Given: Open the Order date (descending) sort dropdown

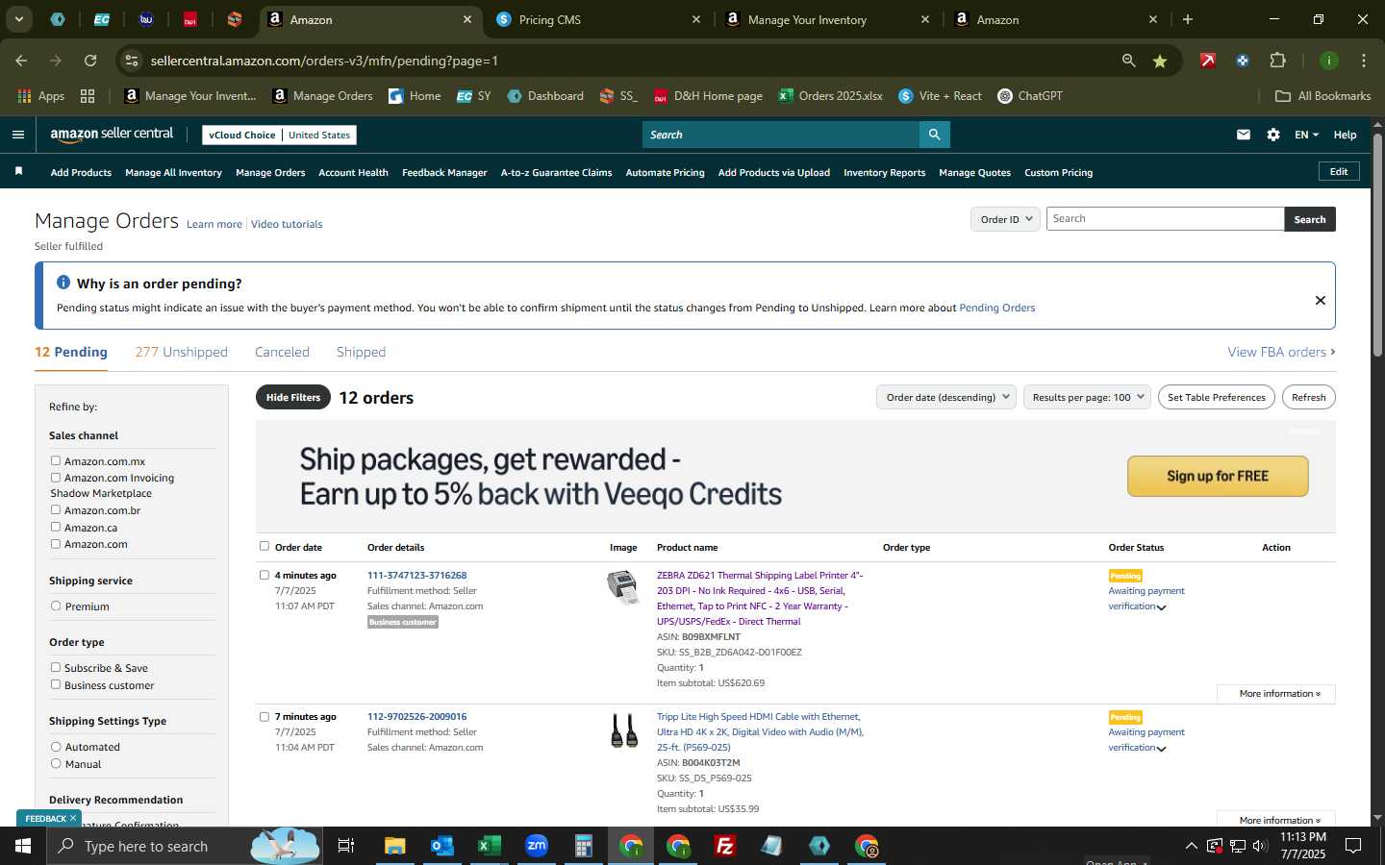Looking at the screenshot, I should [946, 397].
